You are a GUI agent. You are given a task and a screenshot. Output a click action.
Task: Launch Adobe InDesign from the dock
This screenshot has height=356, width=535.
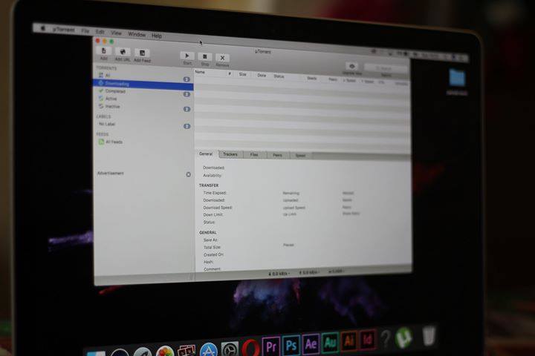point(368,339)
